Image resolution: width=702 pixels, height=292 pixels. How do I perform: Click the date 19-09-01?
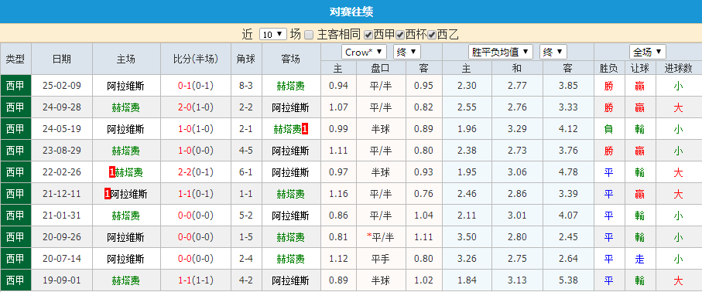(x=62, y=280)
